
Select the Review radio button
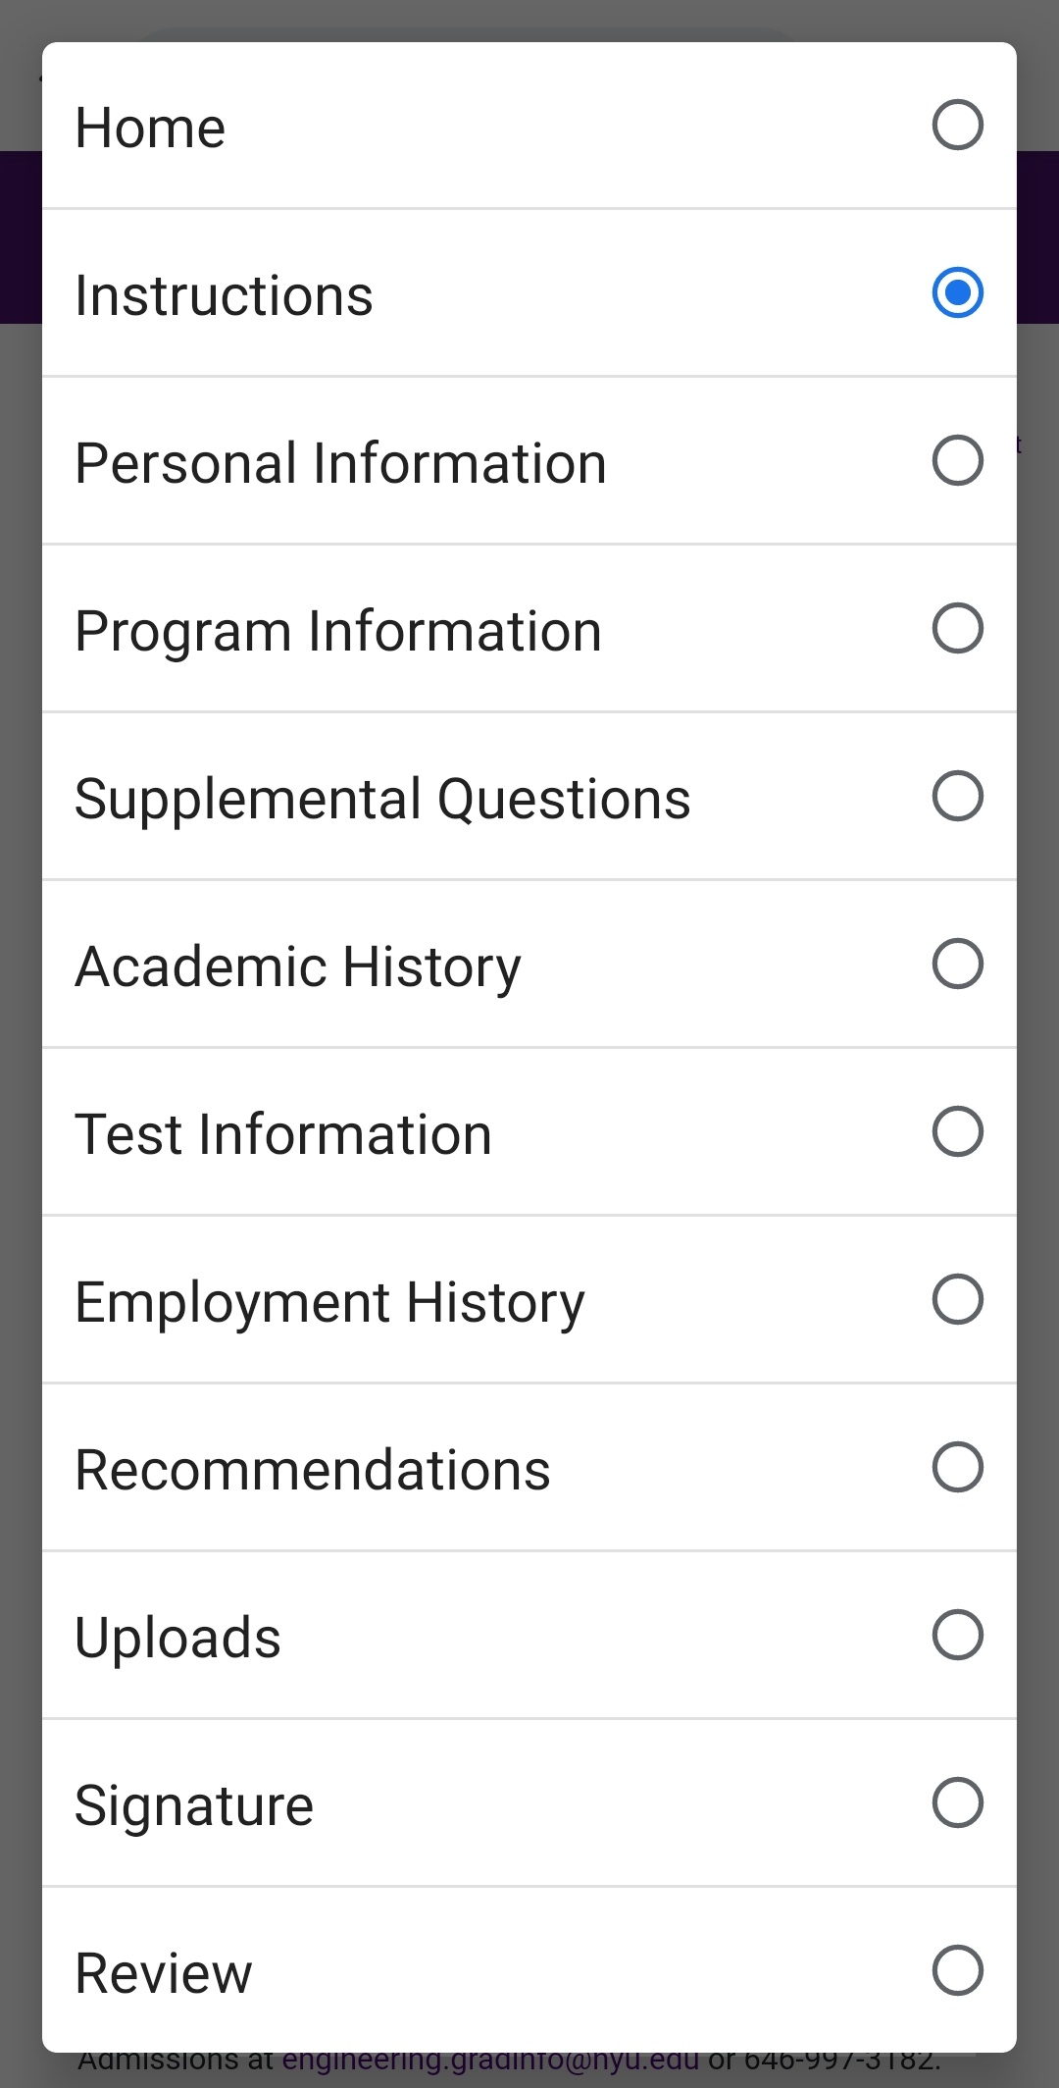[x=957, y=1971]
